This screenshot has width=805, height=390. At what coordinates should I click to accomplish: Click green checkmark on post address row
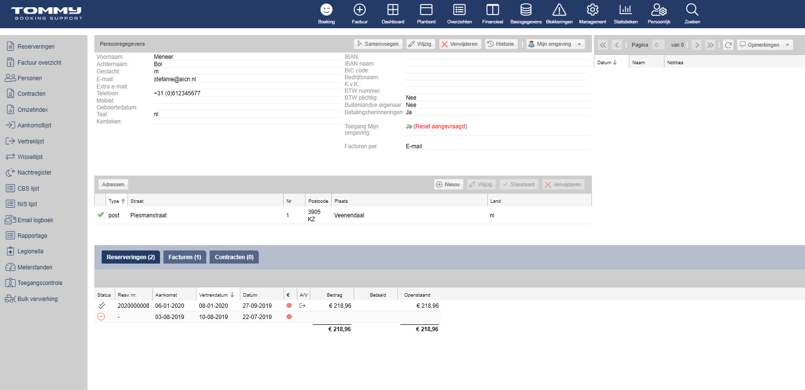pos(101,214)
